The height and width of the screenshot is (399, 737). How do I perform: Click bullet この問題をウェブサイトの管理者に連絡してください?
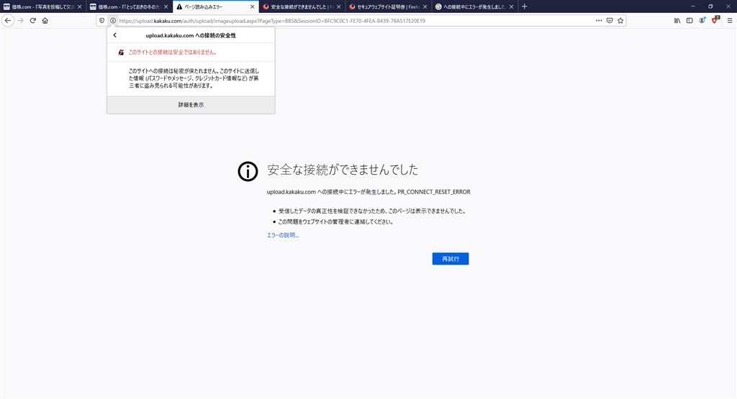tap(335, 222)
